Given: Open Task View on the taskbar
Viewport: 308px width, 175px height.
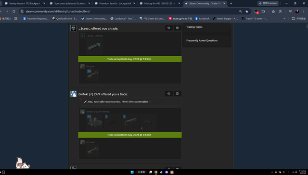Looking at the screenshot, I should [151, 172].
